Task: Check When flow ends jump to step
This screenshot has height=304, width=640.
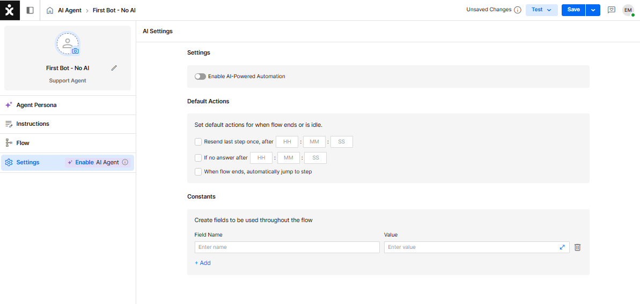Action: click(x=198, y=171)
